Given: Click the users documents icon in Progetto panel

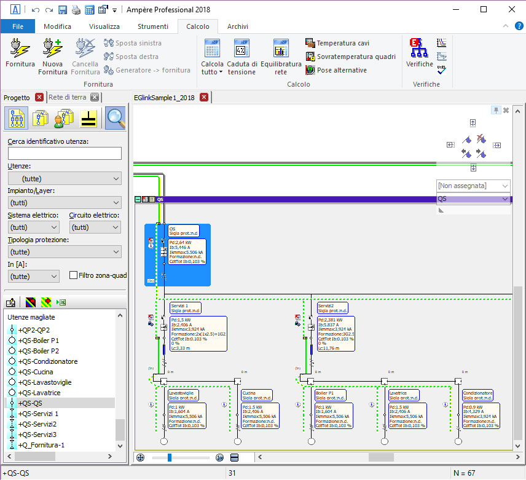Looking at the screenshot, I should coord(64,119).
